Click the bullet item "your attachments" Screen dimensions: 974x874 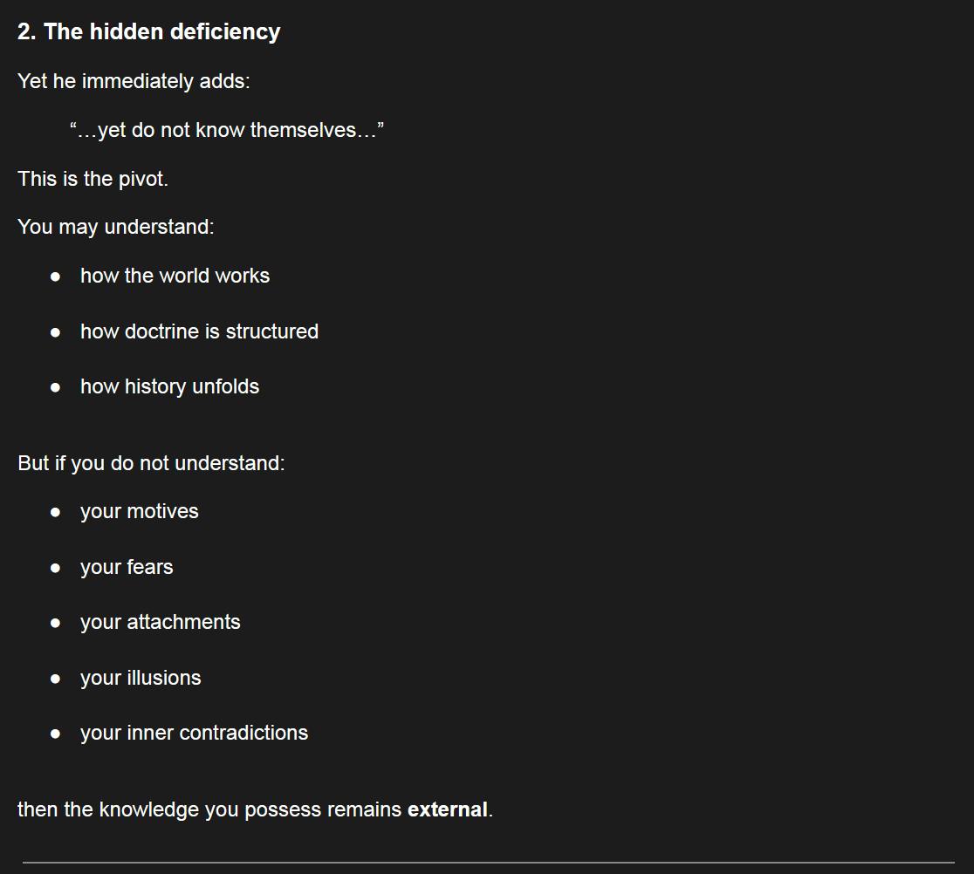(160, 622)
